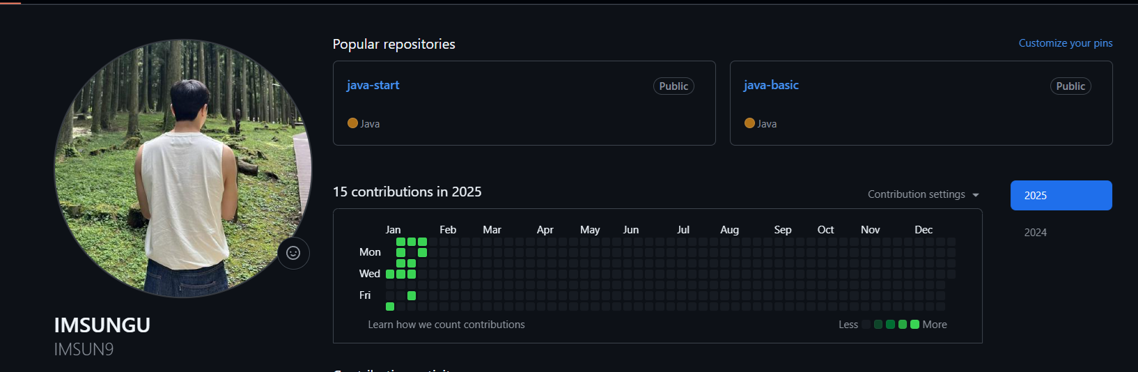This screenshot has height=372, width=1138.
Task: Click the smiley set-status icon on avatar
Action: pos(293,253)
